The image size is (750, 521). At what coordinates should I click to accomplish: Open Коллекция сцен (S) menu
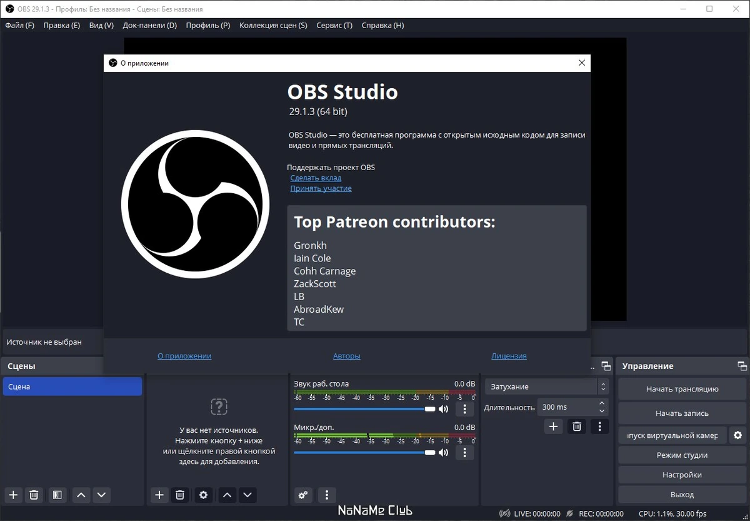click(273, 25)
